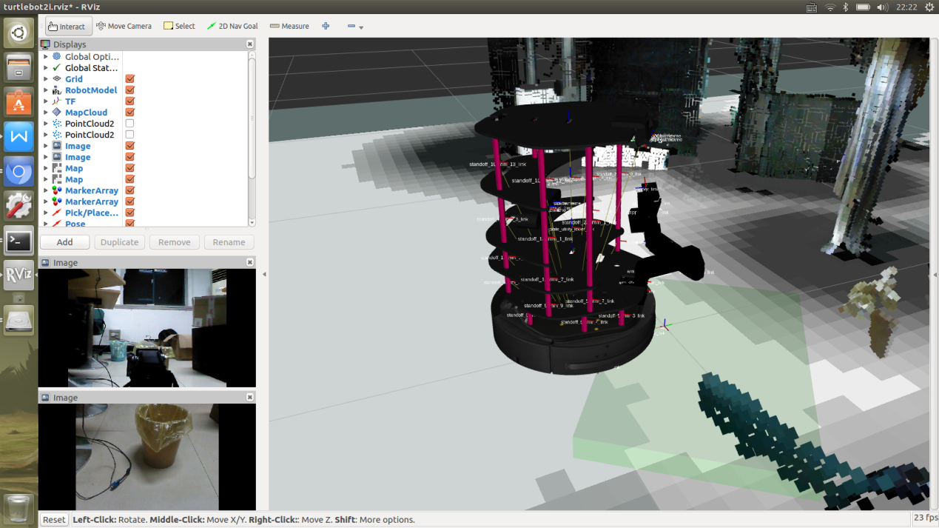
Task: Click the Displays scrollbar up arrow
Action: point(252,55)
